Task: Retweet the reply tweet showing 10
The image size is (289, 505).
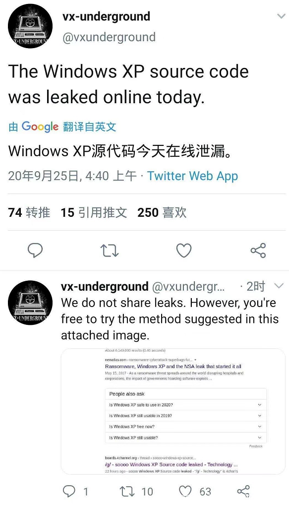Action: pyautogui.click(x=126, y=491)
